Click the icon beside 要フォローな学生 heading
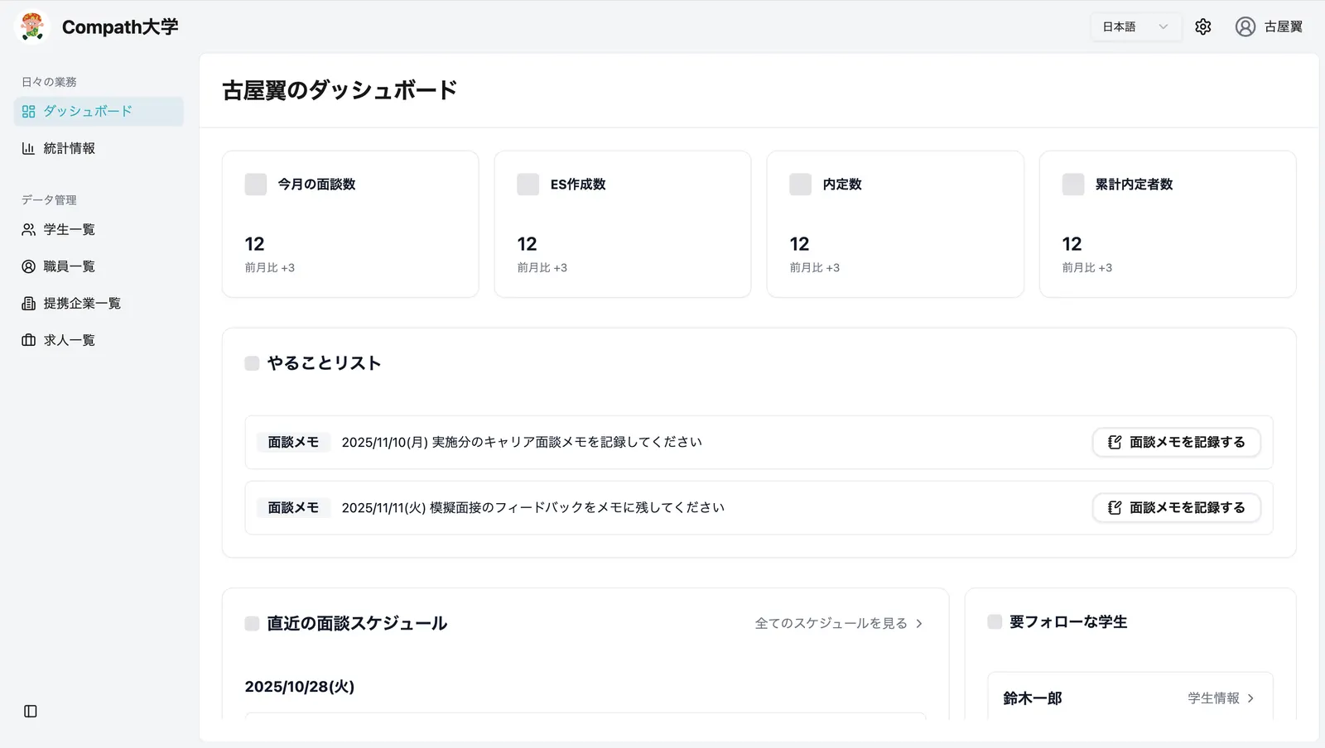1325x748 pixels. click(x=995, y=622)
